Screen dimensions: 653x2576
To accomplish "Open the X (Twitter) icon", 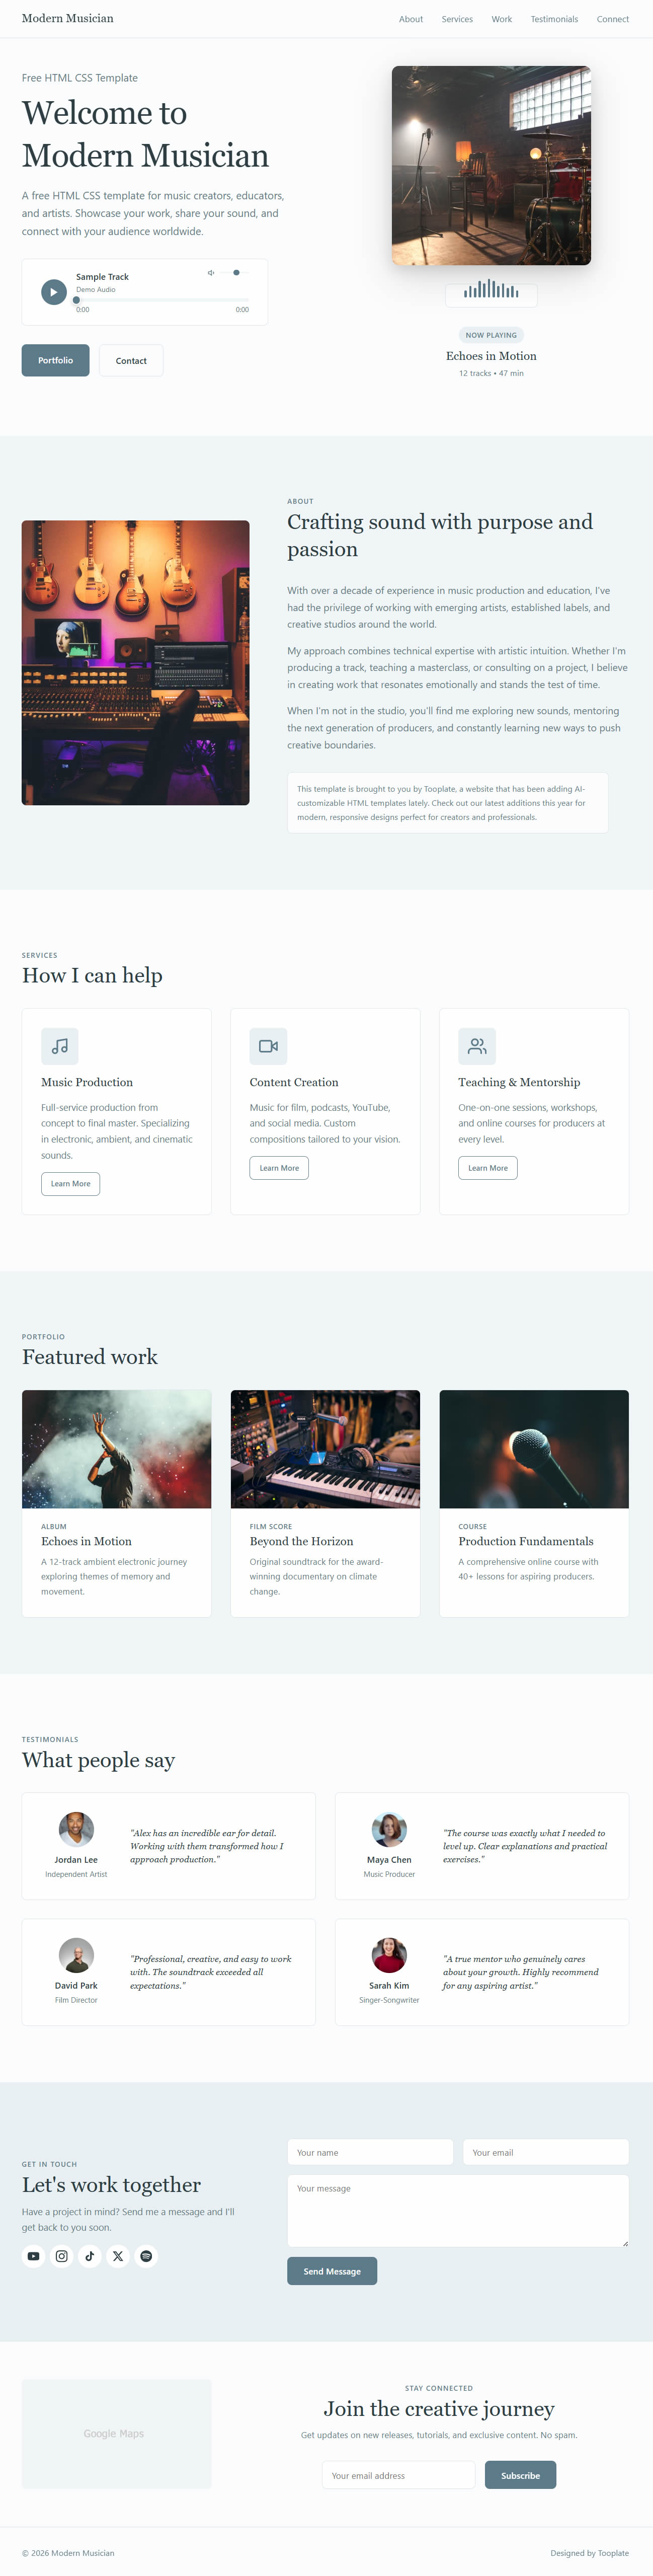I will click(118, 2255).
